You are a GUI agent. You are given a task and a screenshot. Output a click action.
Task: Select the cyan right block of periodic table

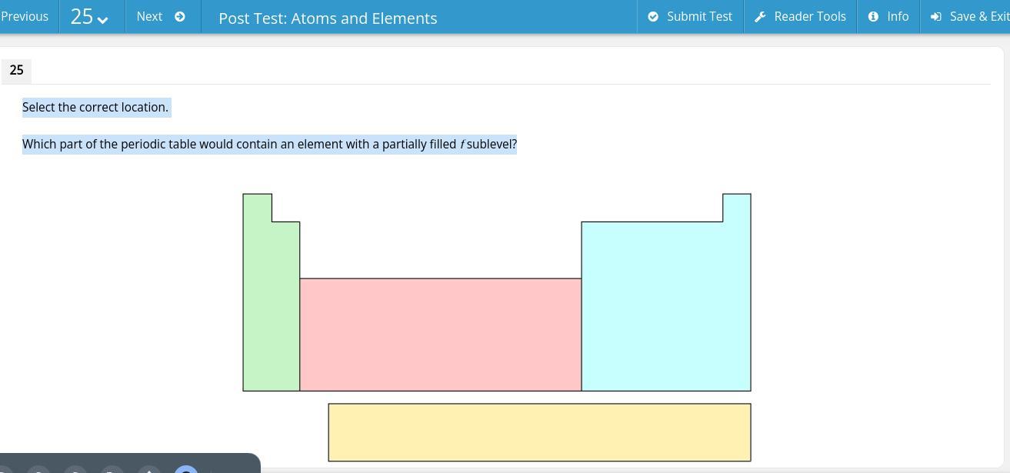[665, 308]
